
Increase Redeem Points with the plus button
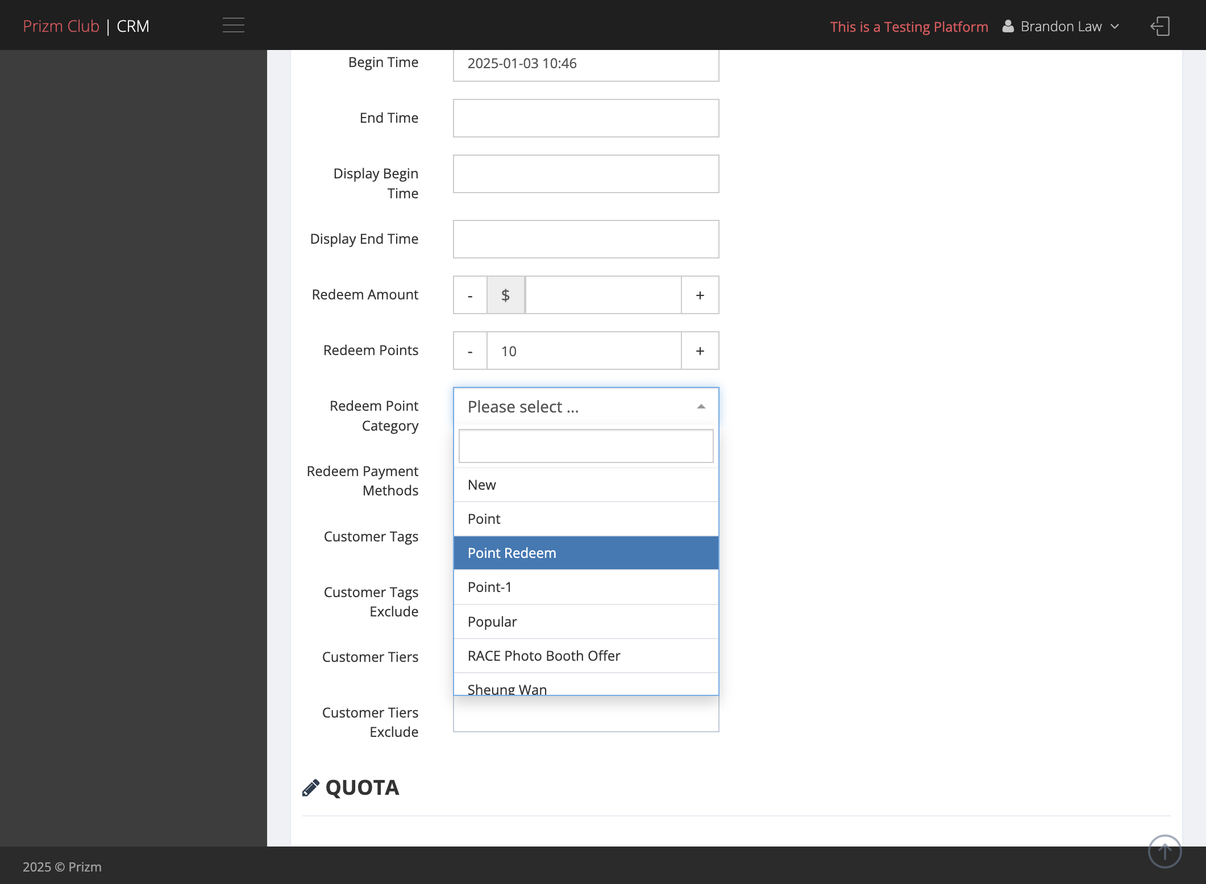point(700,351)
